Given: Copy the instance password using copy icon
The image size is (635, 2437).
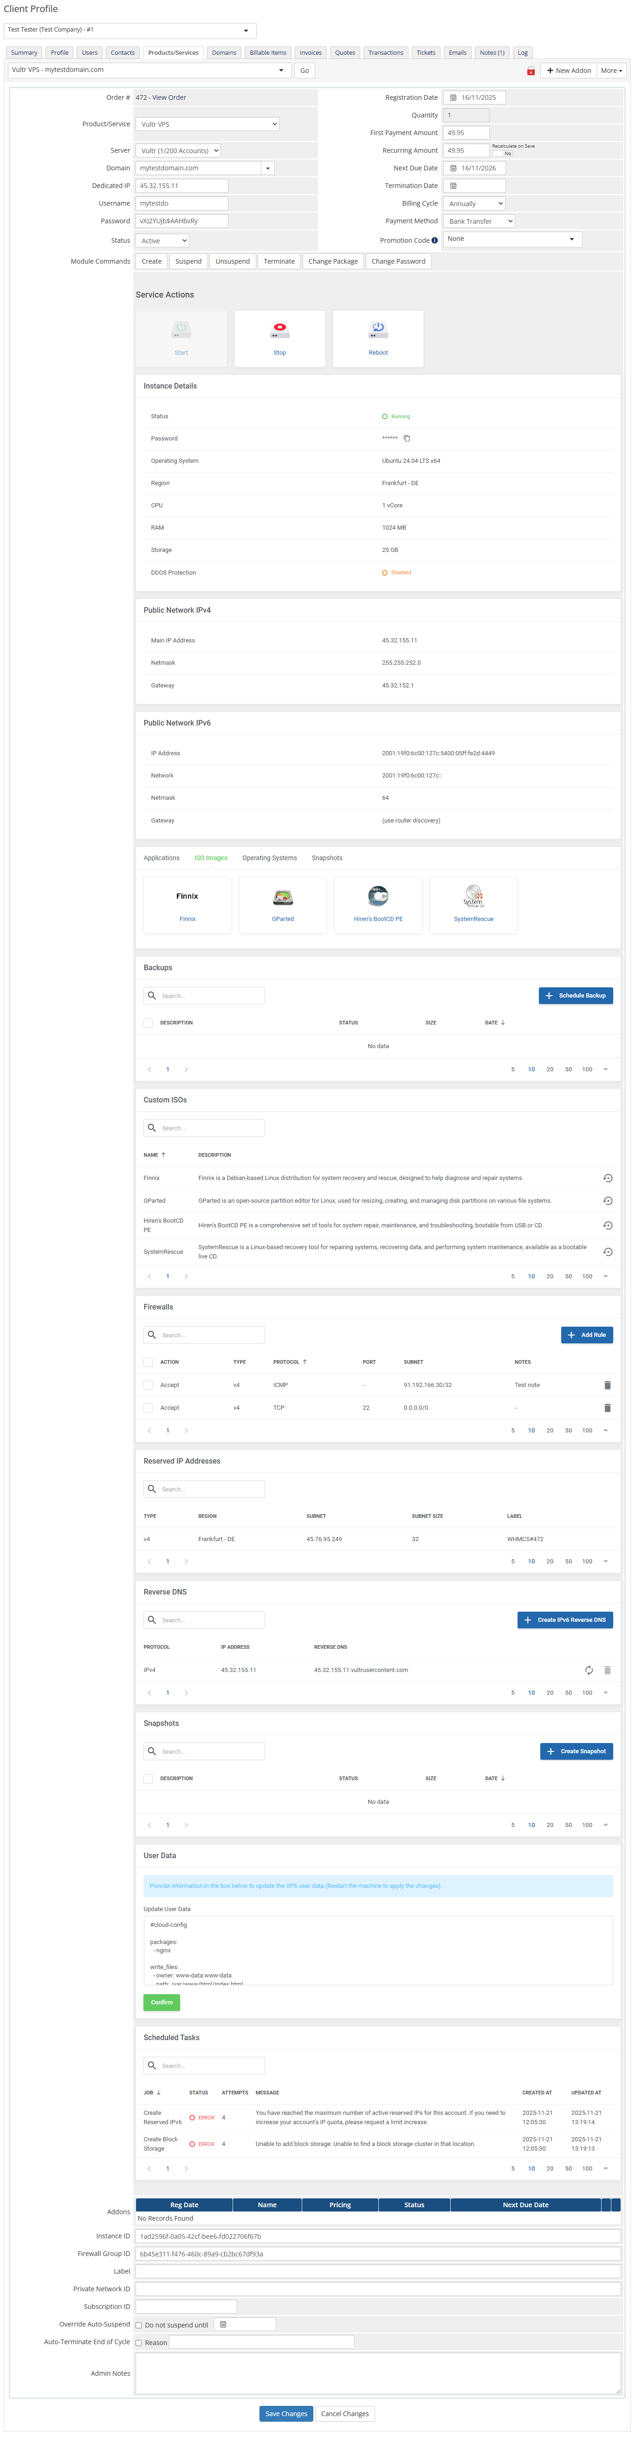Looking at the screenshot, I should [407, 438].
